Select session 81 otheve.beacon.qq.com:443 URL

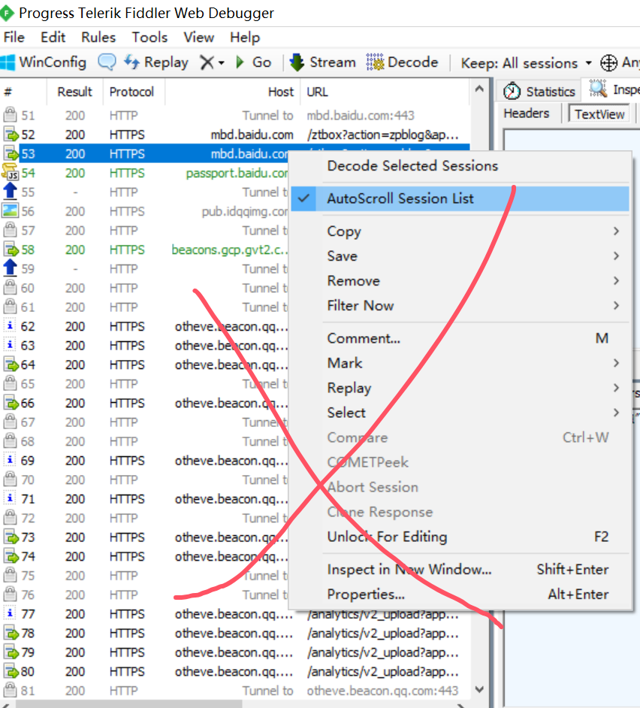382,691
